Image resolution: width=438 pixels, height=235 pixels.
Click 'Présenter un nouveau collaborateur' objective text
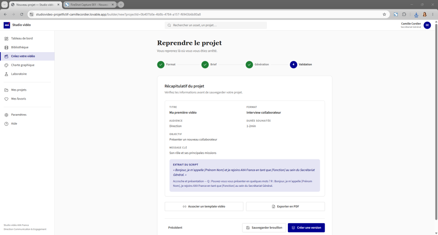(193, 140)
